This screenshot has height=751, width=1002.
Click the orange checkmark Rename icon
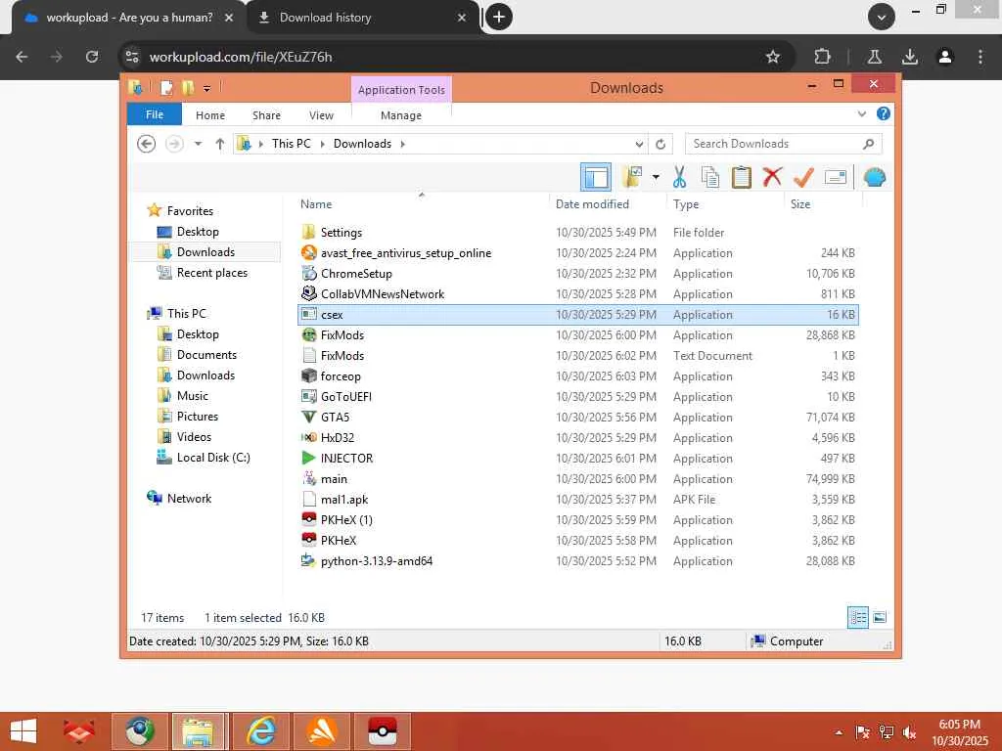[803, 177]
